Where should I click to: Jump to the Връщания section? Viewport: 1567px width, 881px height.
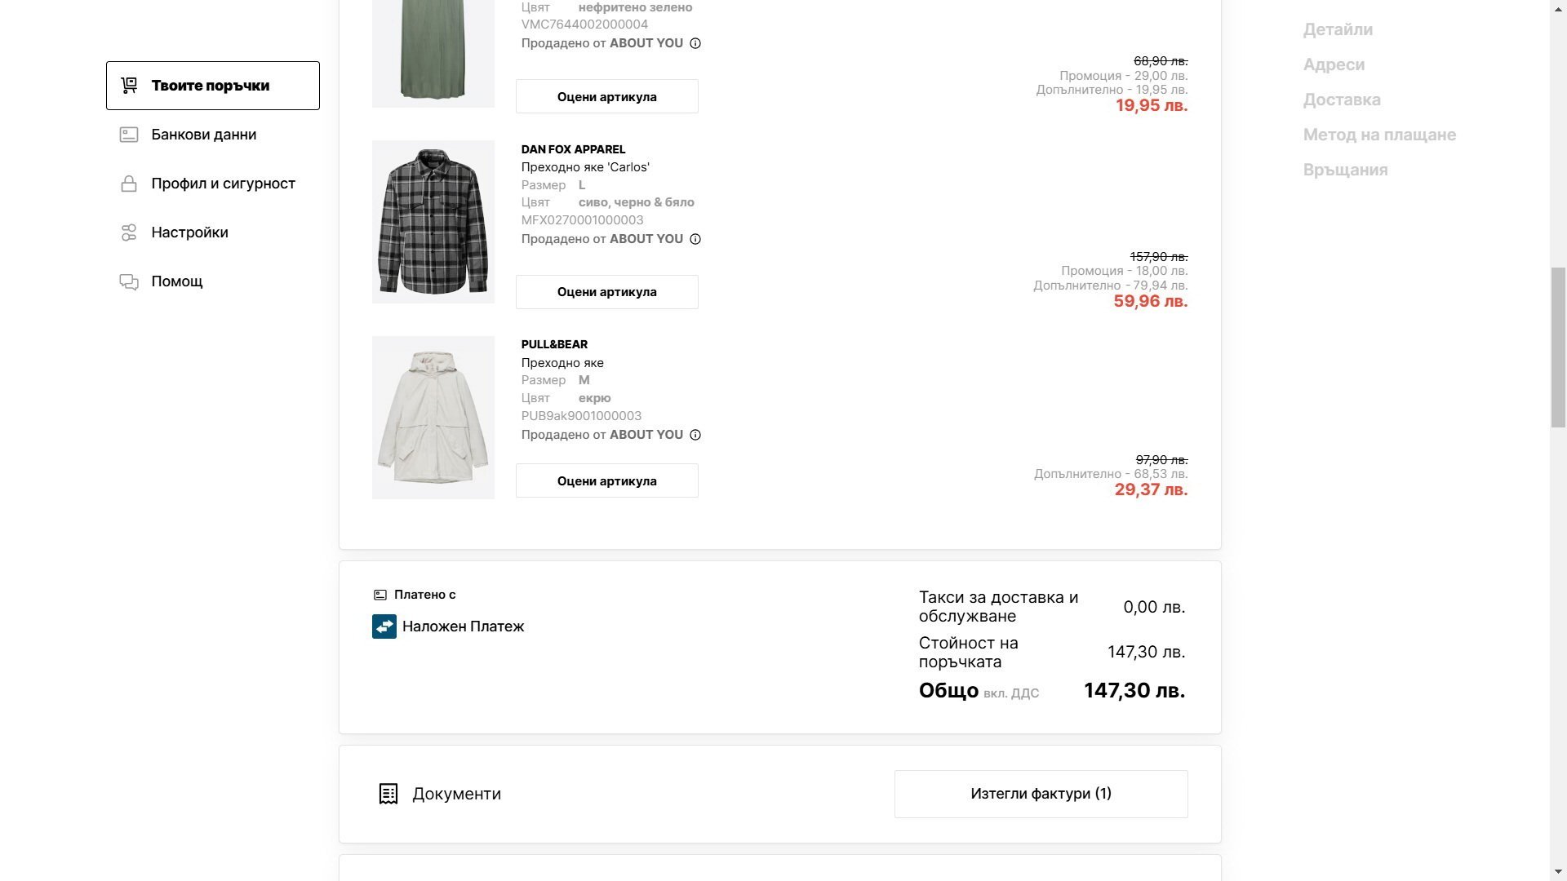click(x=1345, y=170)
